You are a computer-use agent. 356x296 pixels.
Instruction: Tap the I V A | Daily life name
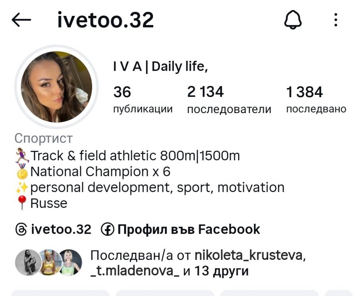click(x=160, y=67)
